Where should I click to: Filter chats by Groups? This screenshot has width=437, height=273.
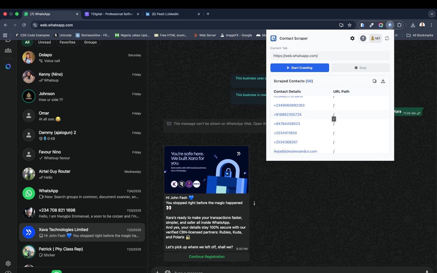pyautogui.click(x=90, y=42)
